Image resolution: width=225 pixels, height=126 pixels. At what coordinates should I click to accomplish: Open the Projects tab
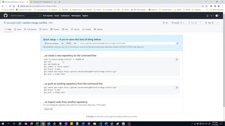[x=55, y=29]
